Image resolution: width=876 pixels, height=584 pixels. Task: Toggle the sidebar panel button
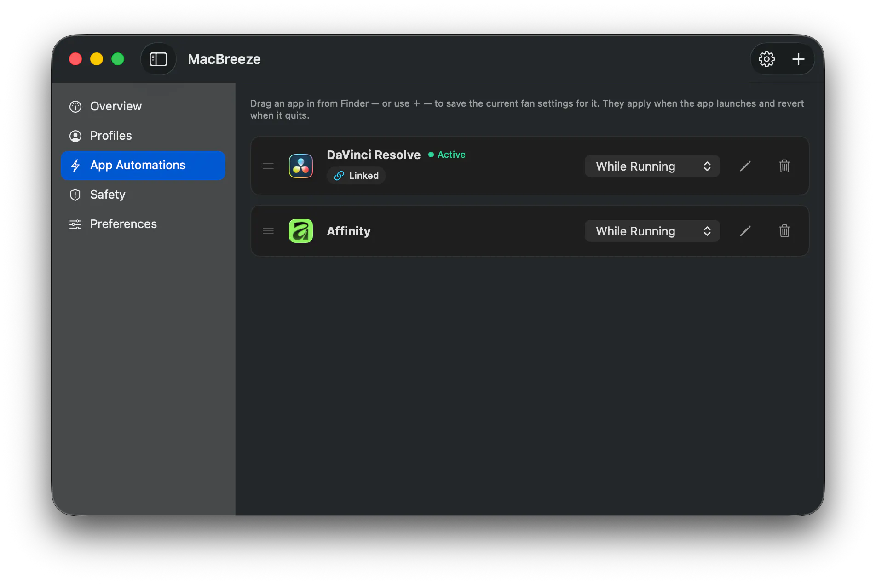pyautogui.click(x=158, y=59)
